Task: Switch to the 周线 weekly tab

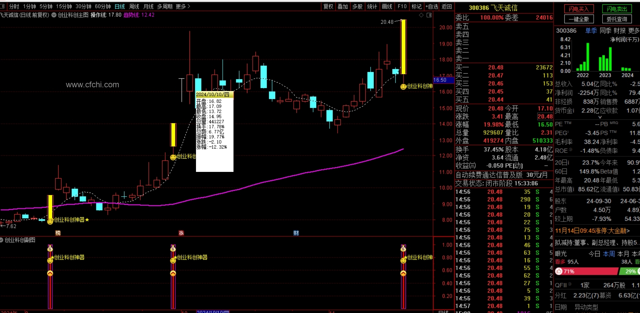Action: [x=134, y=6]
